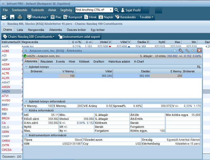Switch to the Events tab
The image size is (210, 160).
point(60,62)
